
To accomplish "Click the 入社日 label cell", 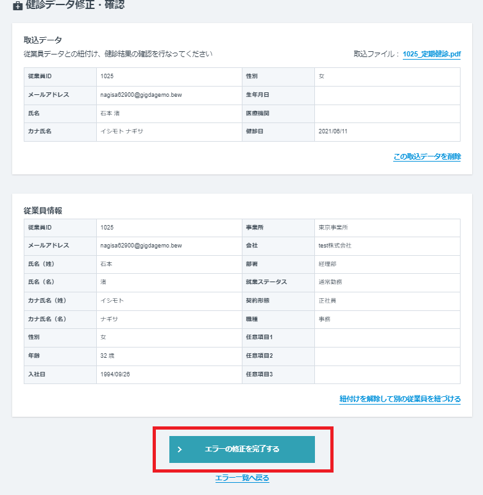I will [60, 374].
